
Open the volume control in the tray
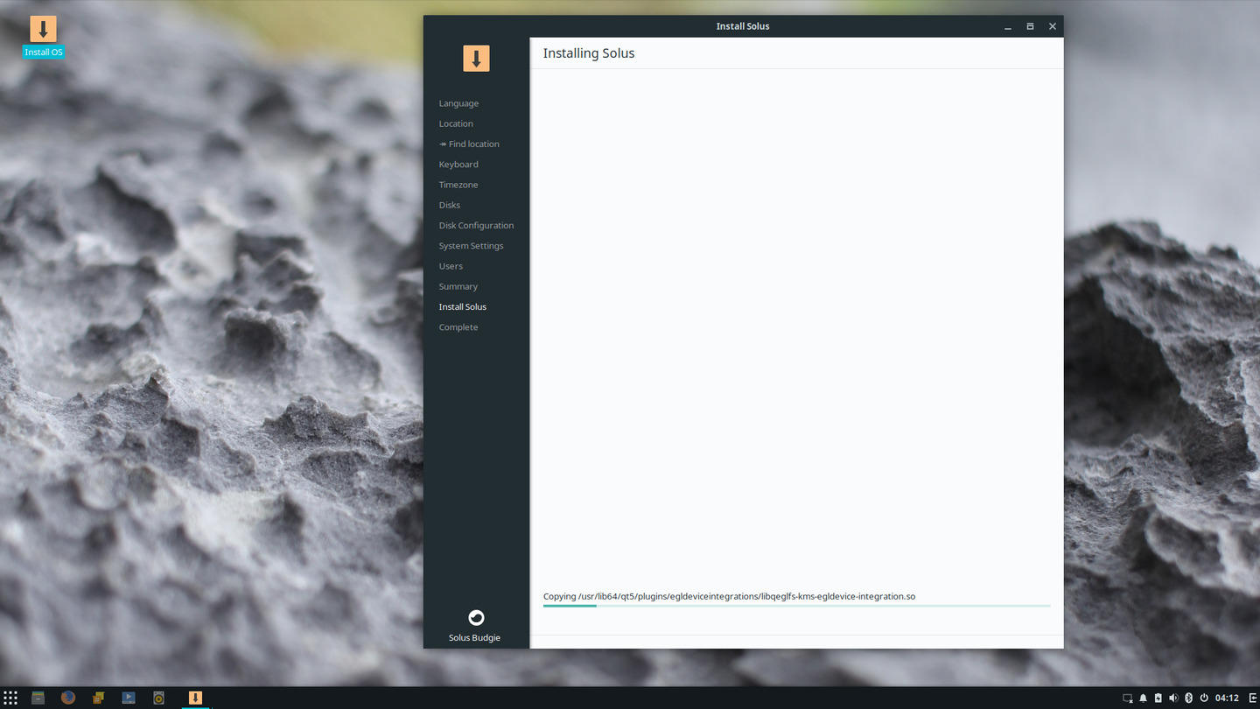[1173, 698]
